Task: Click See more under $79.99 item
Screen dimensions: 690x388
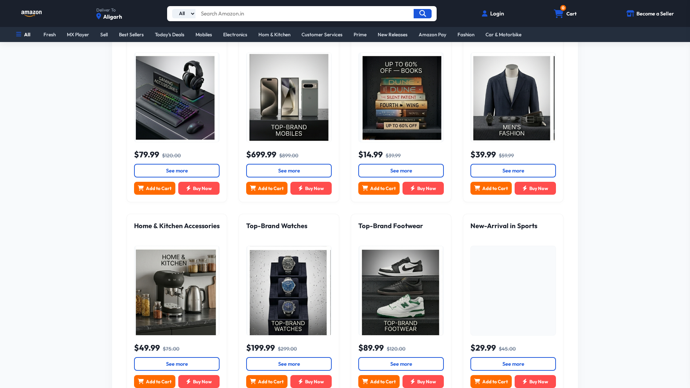Action: (177, 171)
